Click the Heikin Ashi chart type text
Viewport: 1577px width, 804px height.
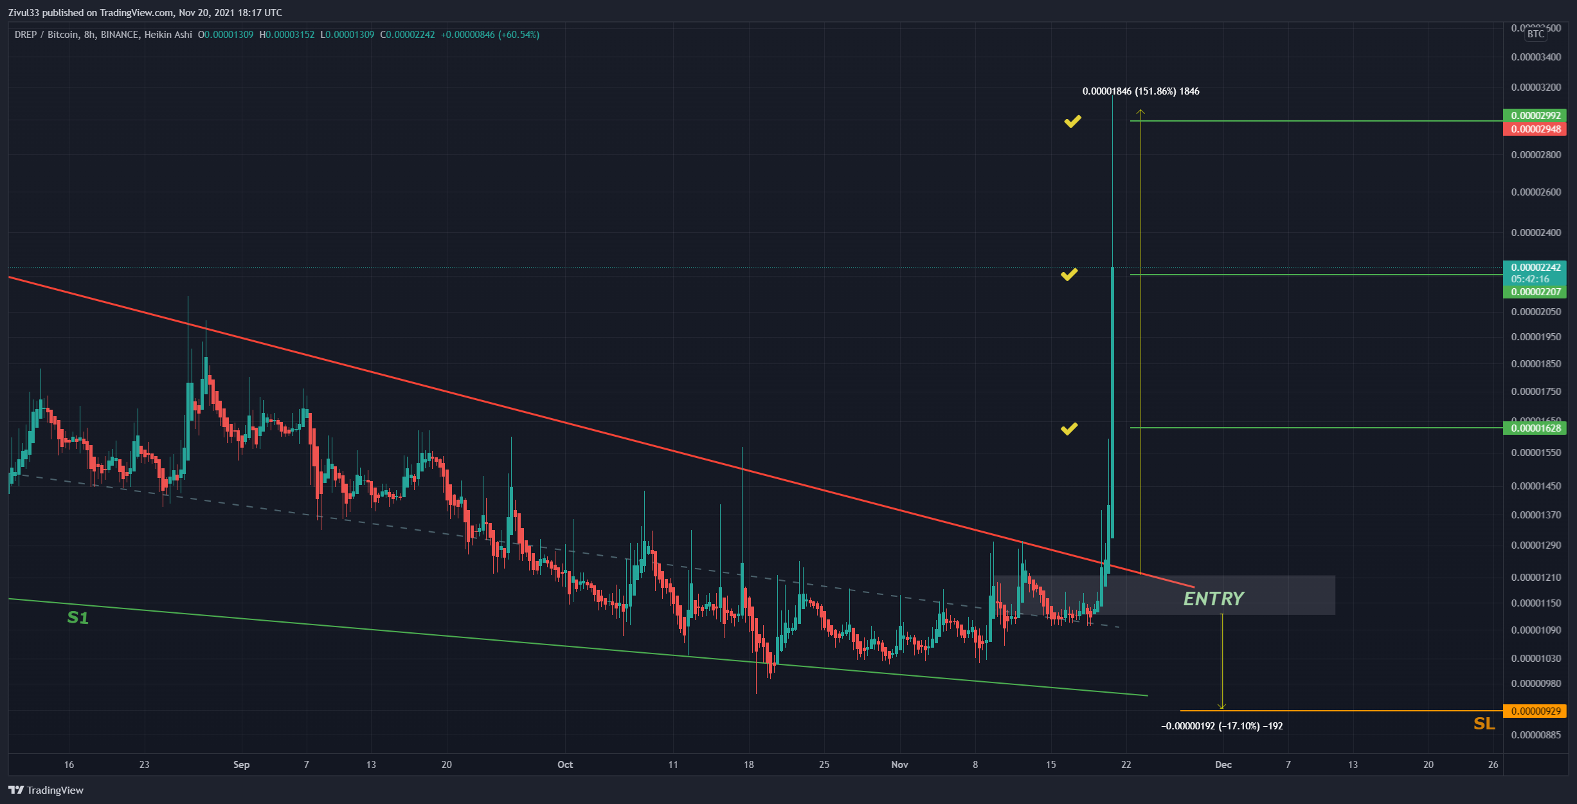[x=168, y=35]
